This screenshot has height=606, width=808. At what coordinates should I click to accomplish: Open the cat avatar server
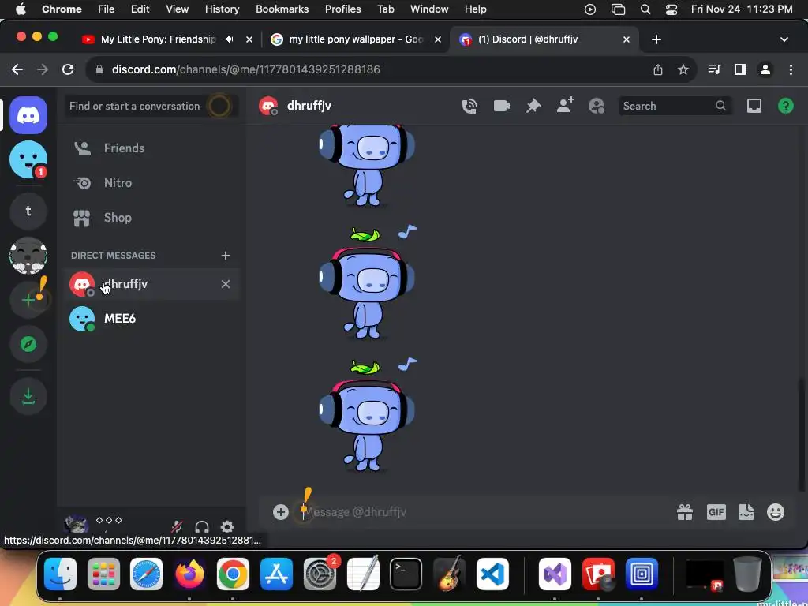(28, 255)
